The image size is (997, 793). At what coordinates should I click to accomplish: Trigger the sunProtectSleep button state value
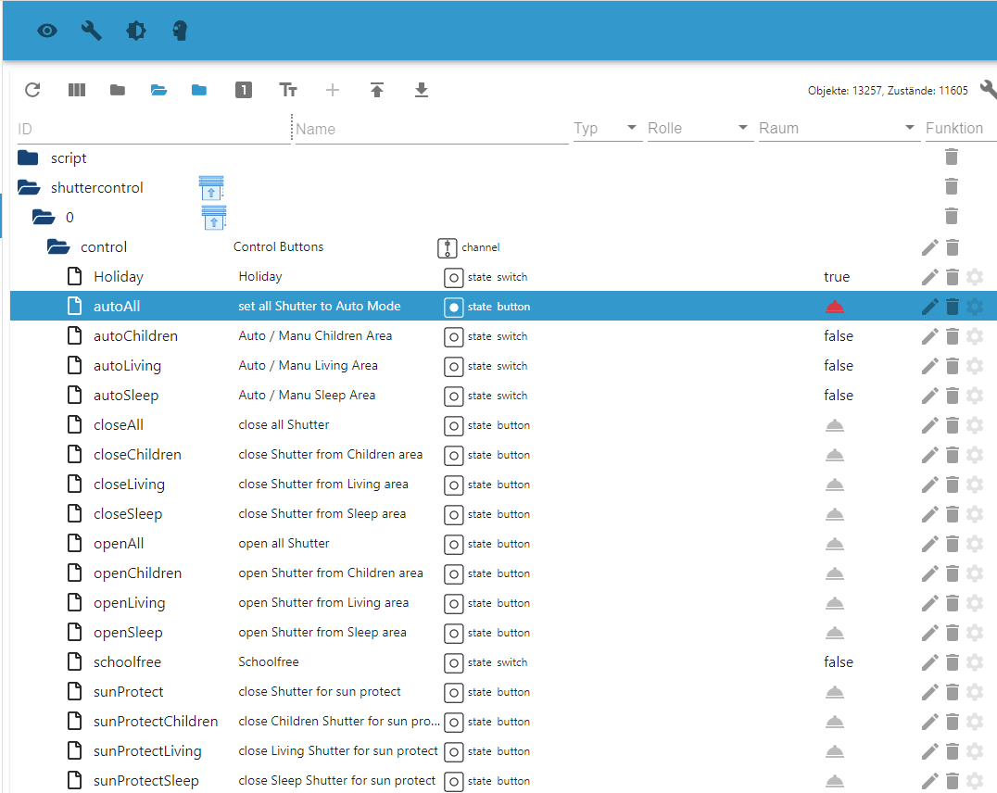(835, 782)
